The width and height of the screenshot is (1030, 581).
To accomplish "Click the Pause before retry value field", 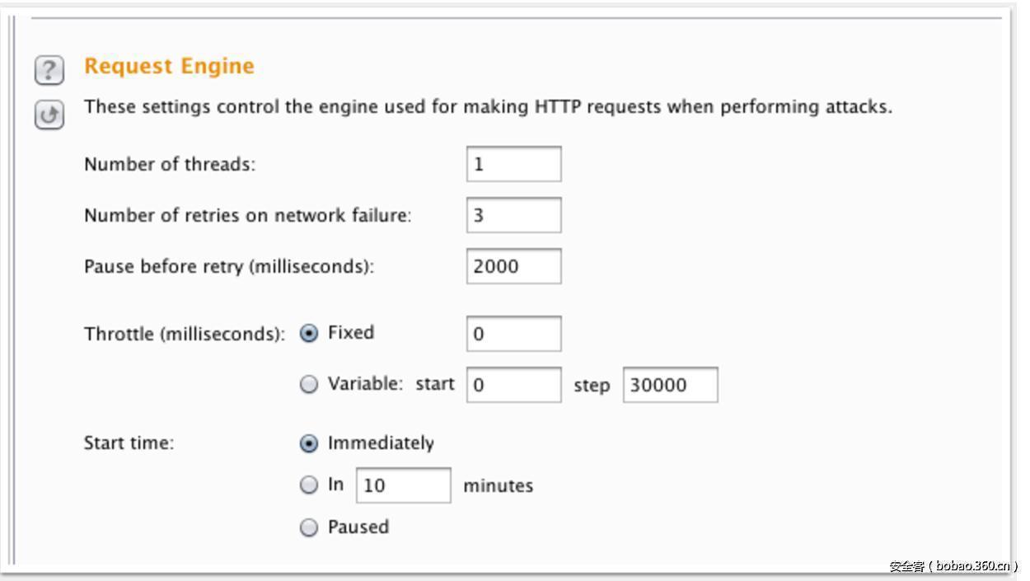I will 513,266.
